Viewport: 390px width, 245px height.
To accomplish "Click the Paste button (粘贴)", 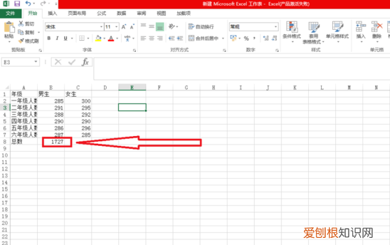I will [x=9, y=31].
